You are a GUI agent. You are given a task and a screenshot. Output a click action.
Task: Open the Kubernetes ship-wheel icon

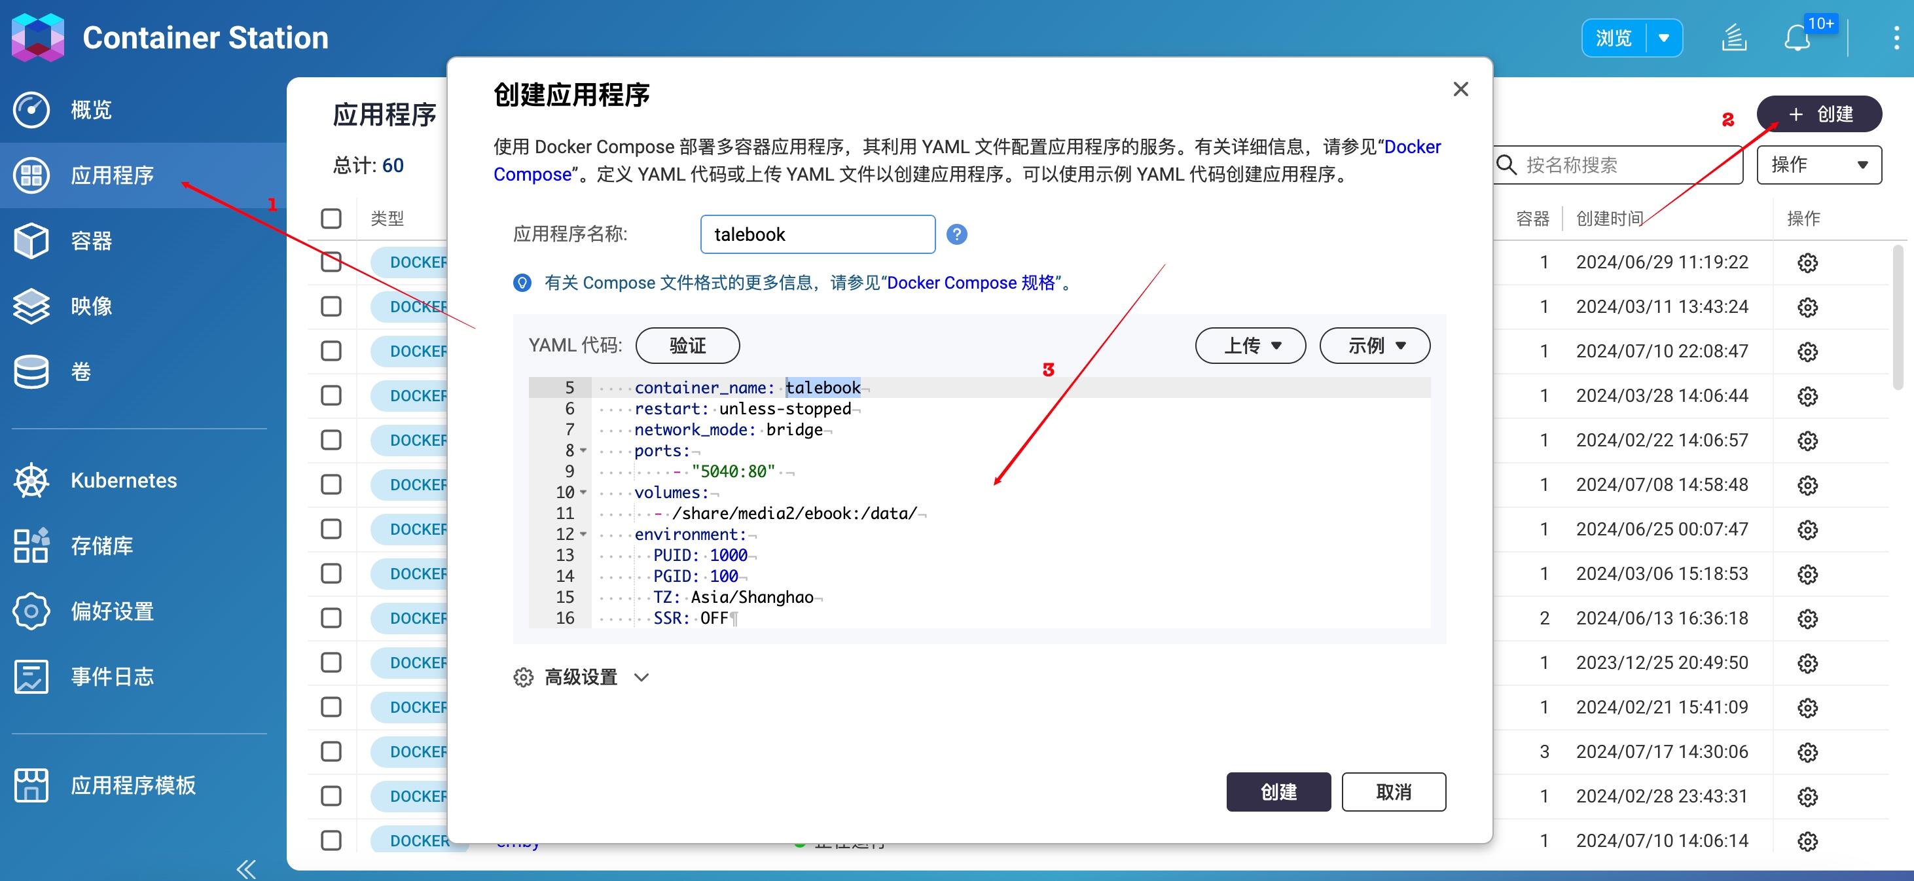(x=31, y=480)
